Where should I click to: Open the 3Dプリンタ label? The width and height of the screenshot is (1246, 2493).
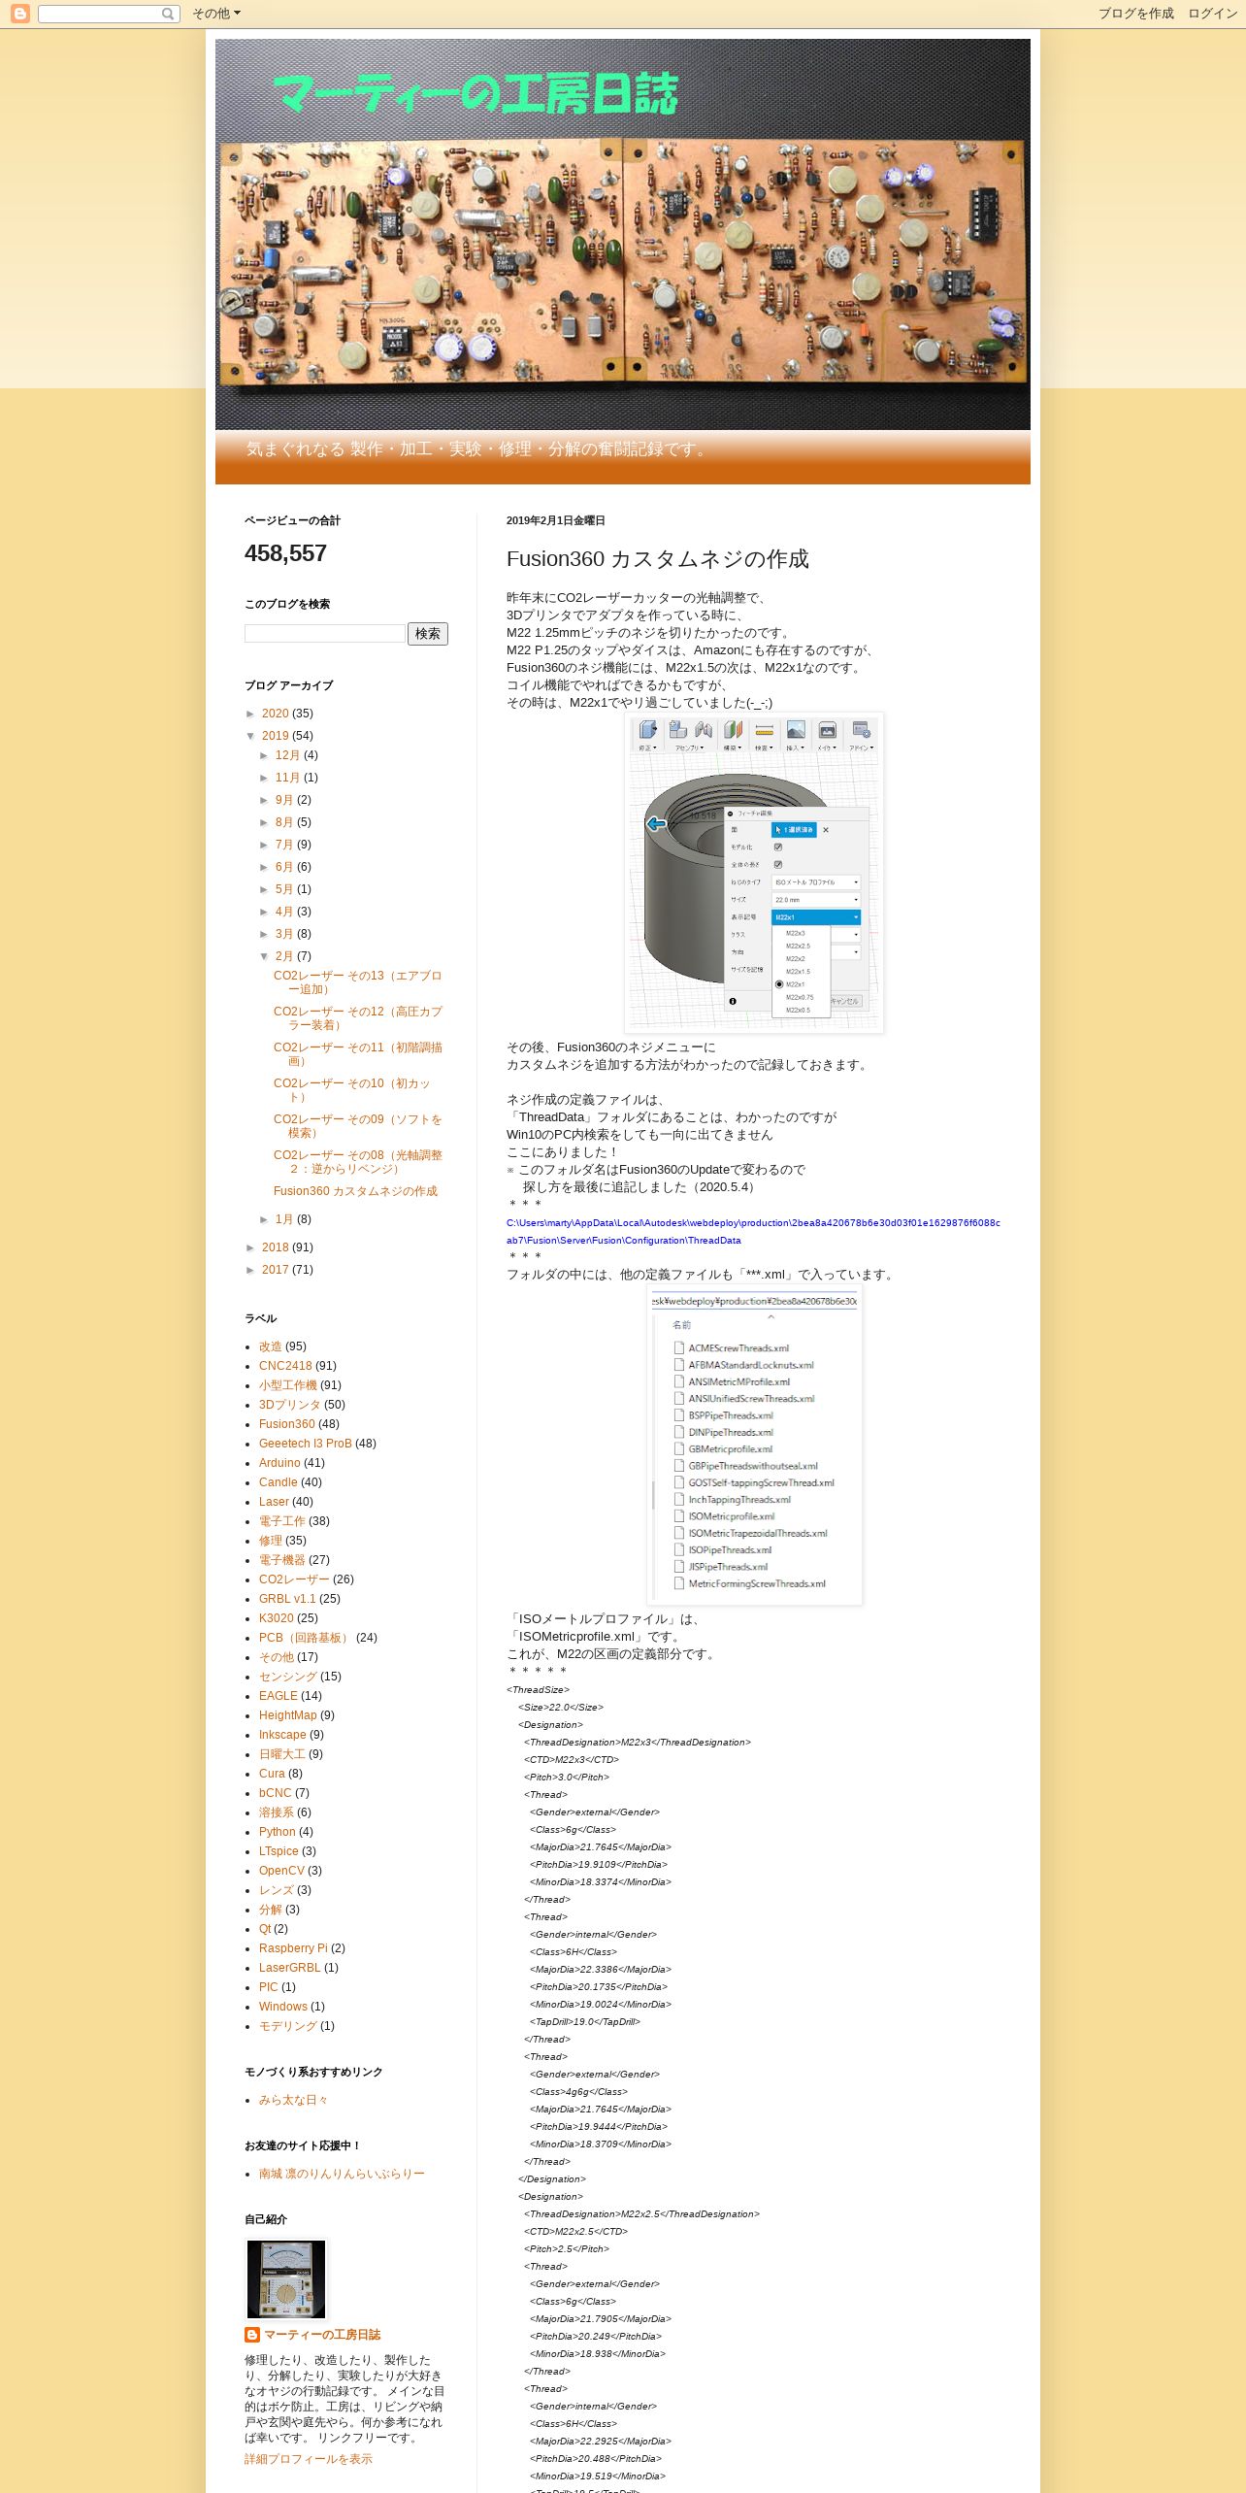click(289, 1405)
